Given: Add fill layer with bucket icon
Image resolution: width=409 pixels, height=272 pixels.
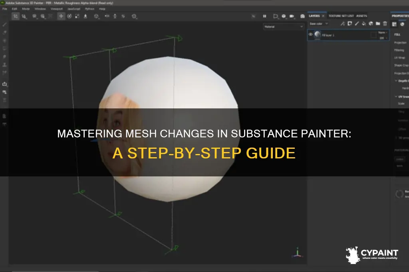Looking at the screenshot, I should click(364, 24).
